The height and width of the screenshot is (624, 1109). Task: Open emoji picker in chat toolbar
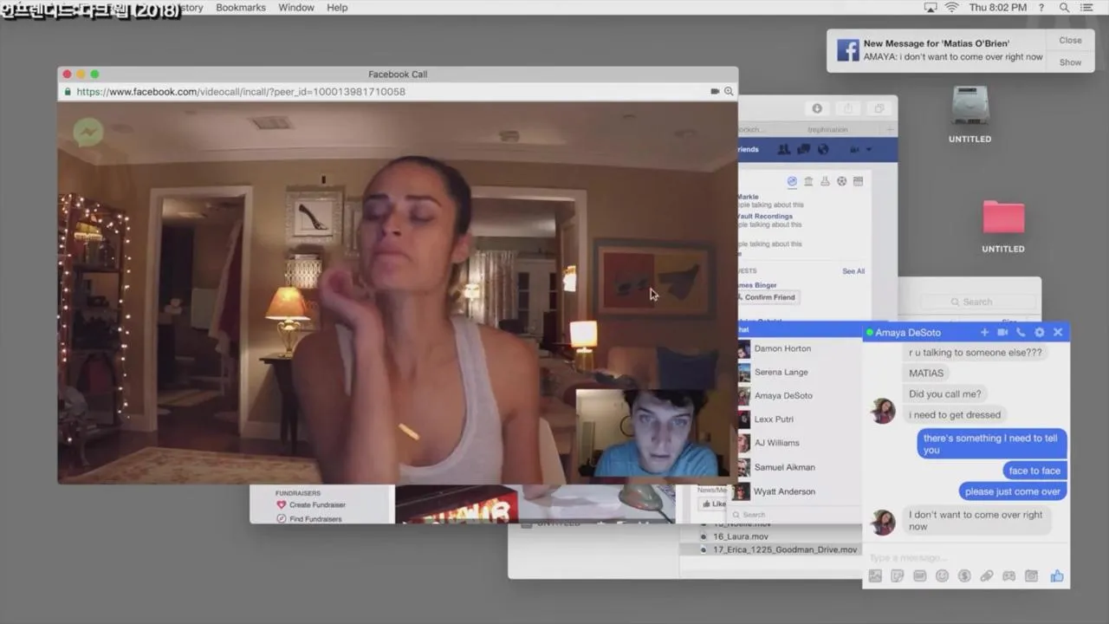coord(942,575)
